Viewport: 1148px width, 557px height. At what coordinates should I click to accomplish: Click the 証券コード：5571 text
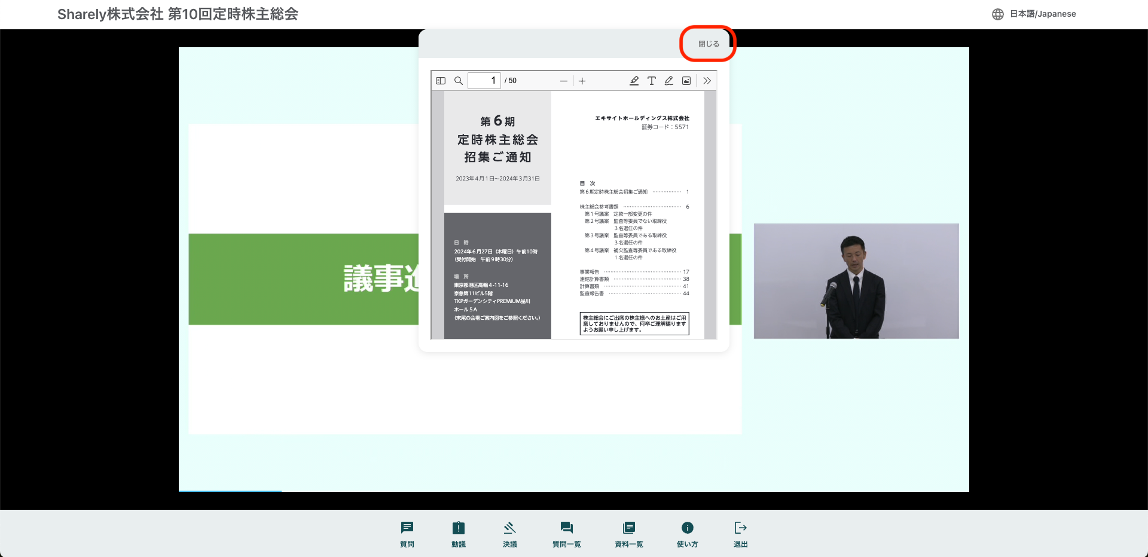(x=665, y=127)
